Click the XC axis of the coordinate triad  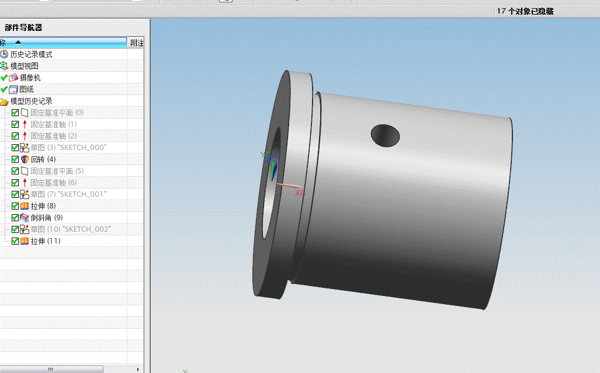(291, 187)
